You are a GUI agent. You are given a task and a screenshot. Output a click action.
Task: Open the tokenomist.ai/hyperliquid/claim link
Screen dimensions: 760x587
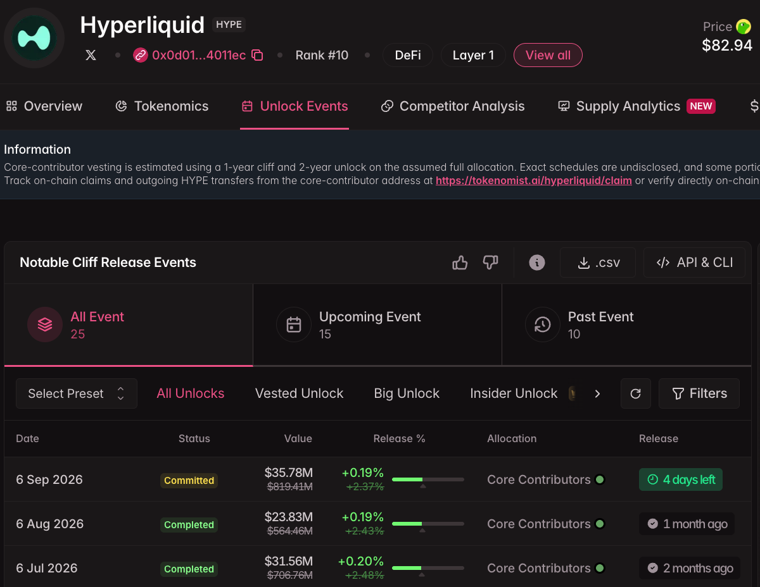click(x=534, y=180)
